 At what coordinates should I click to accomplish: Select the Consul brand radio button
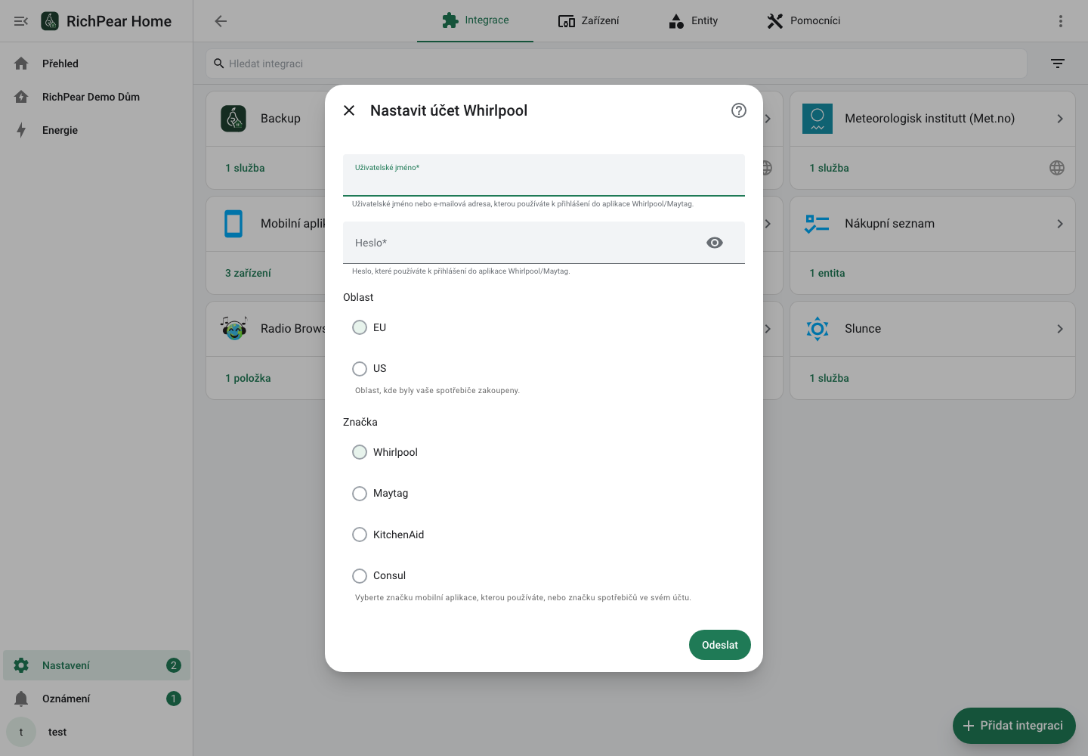point(360,576)
